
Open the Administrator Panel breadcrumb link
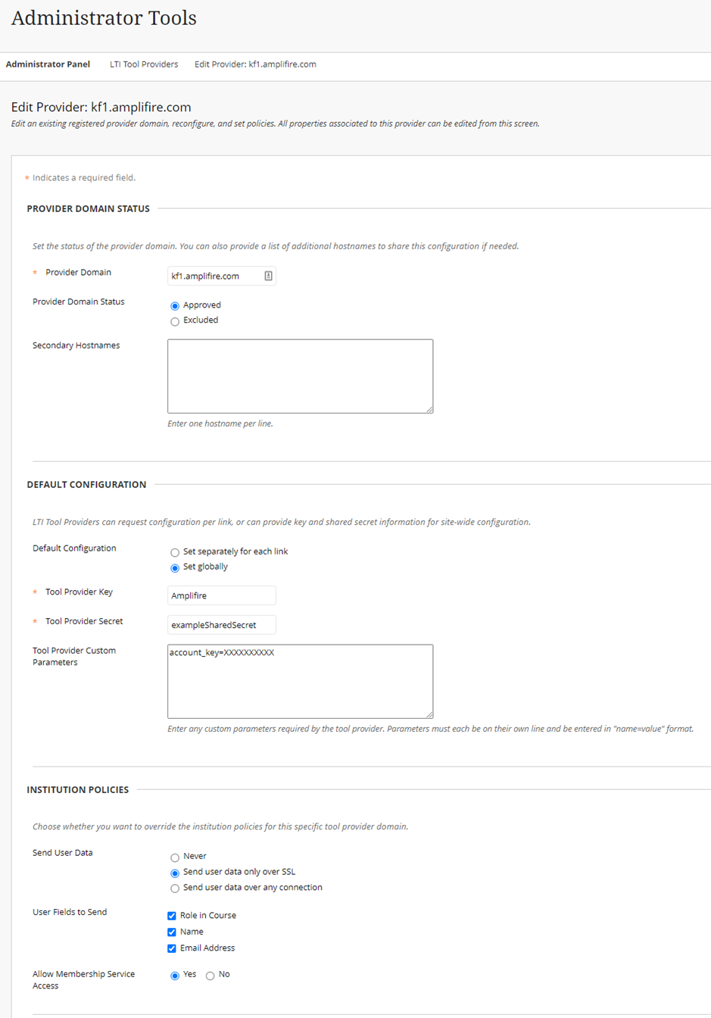point(48,64)
